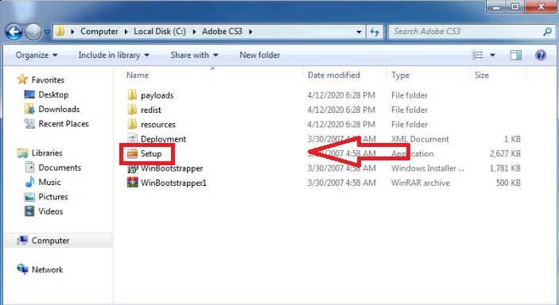Screen dimensions: 559x305
Task: Select Computer in the address breadcrumb
Action: [99, 31]
